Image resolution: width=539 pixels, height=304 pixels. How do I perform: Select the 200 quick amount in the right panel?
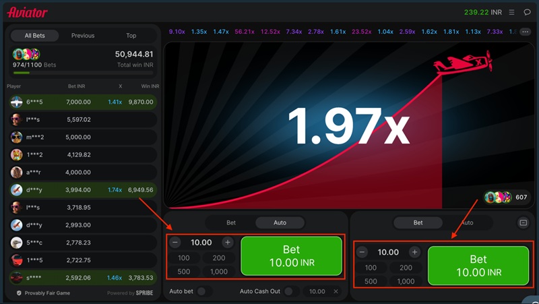pos(406,268)
